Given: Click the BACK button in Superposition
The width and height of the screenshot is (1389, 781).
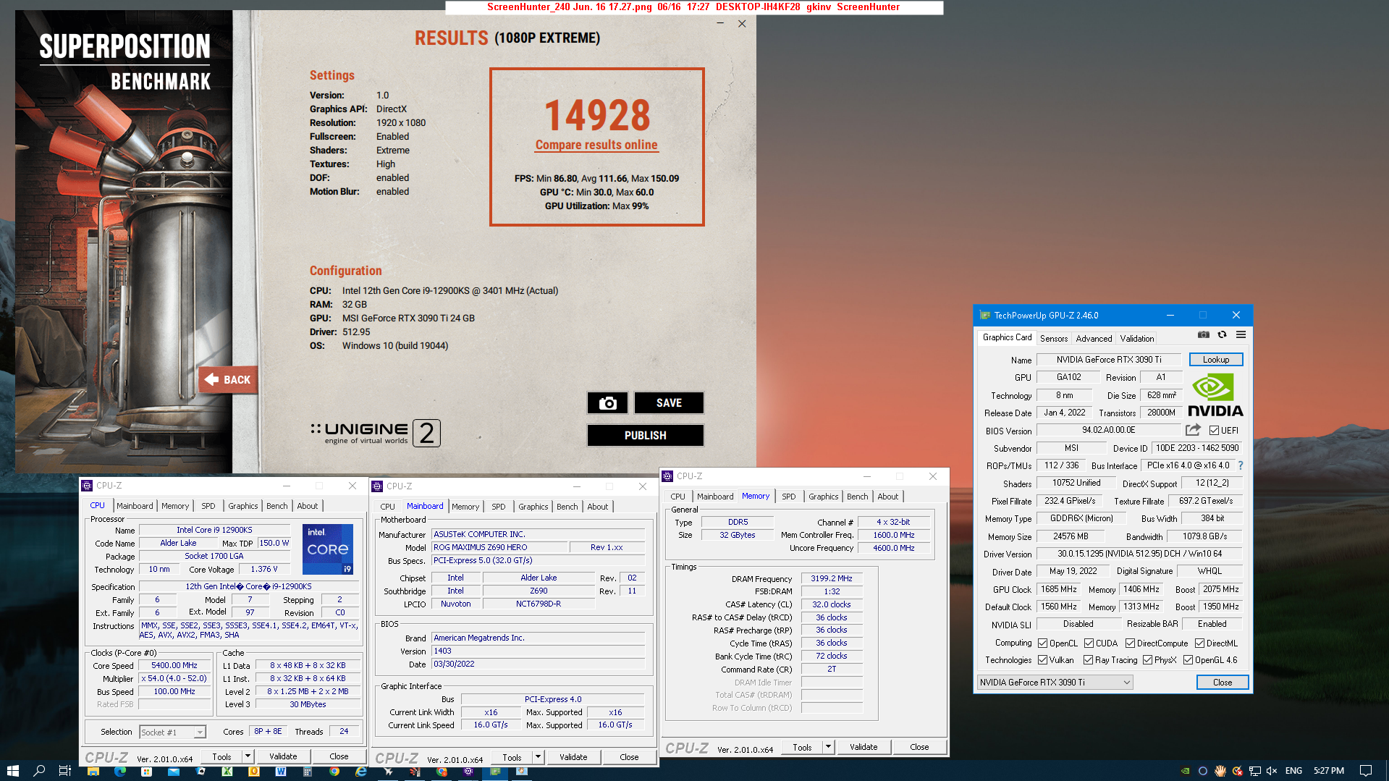Looking at the screenshot, I should (229, 379).
